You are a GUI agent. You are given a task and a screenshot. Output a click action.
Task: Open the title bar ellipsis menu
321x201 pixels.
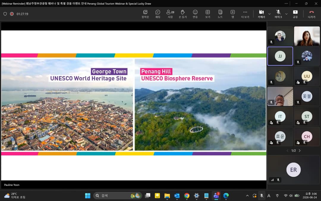click(x=286, y=4)
